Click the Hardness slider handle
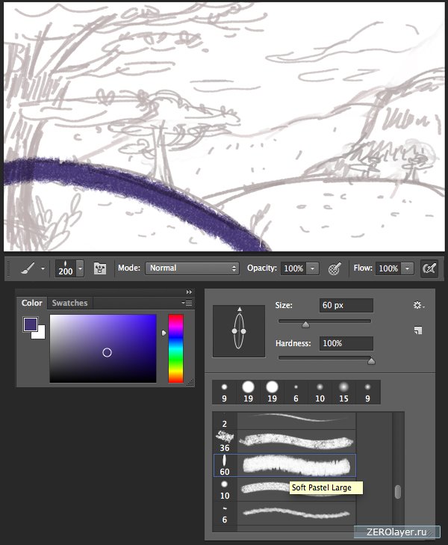Viewport: 448px width, 545px height. pyautogui.click(x=371, y=361)
